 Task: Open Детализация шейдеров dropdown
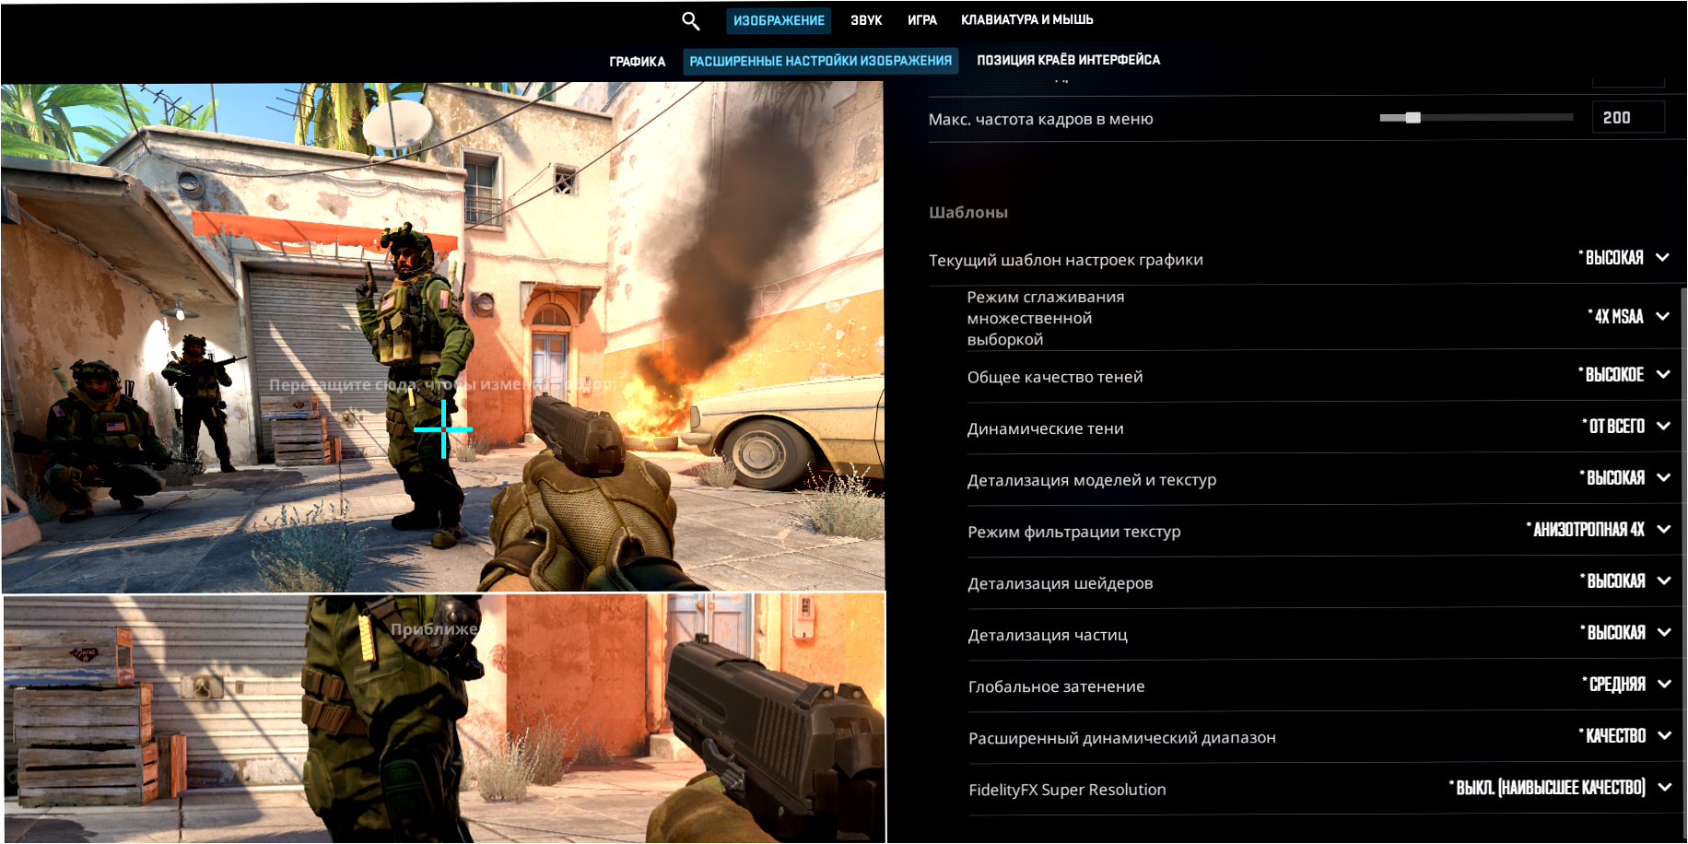pos(1624,581)
